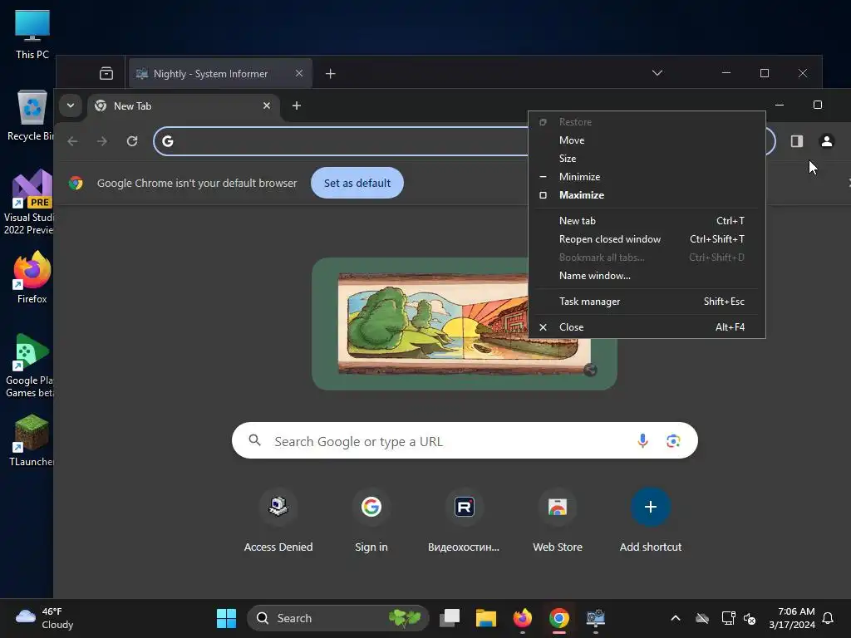Open Firefox View icon in Nightly window

click(x=106, y=73)
